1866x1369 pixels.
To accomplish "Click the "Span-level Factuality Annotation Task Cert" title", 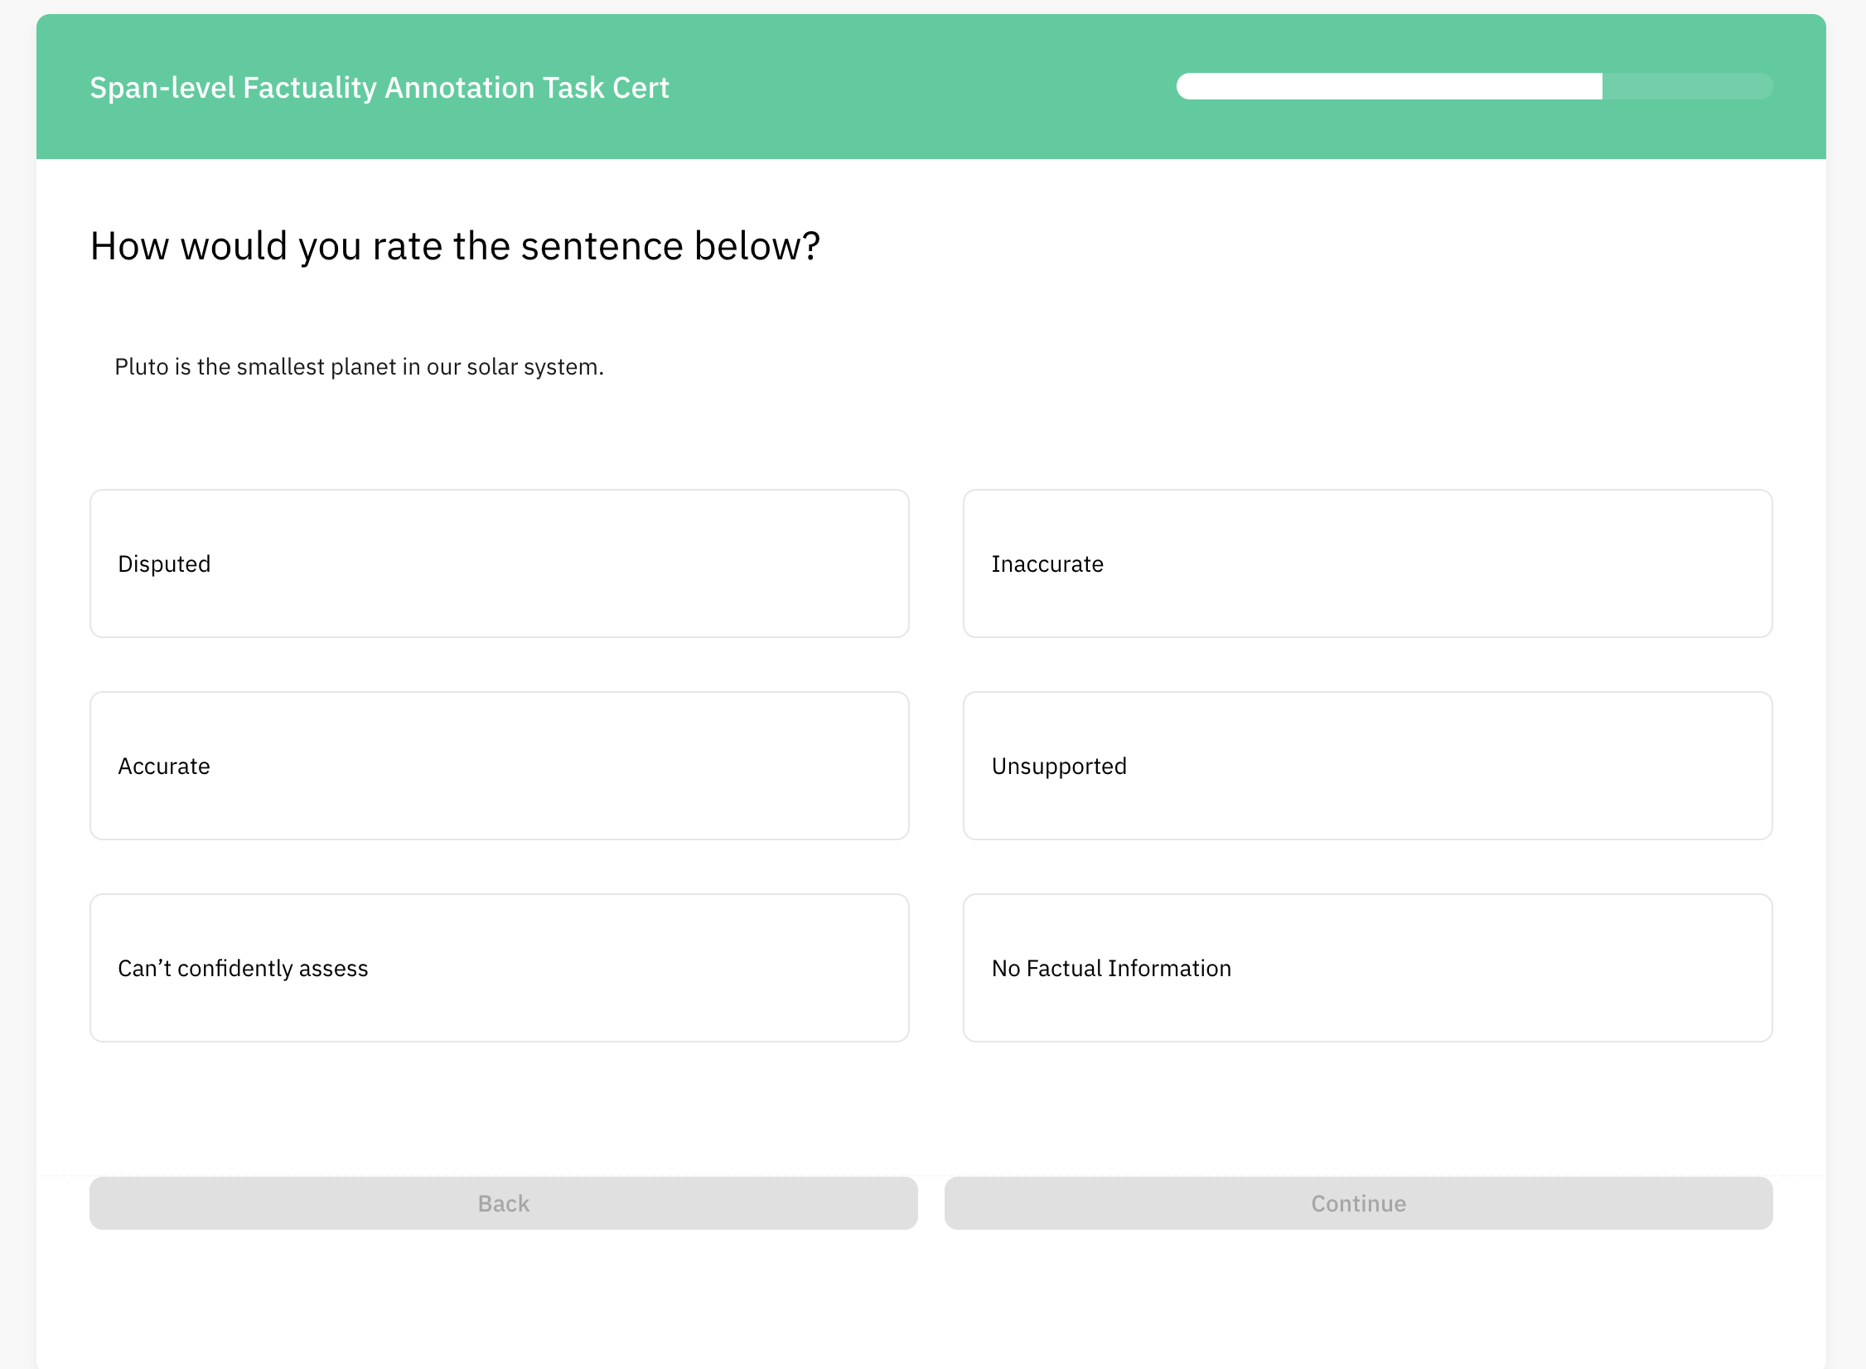I will [x=379, y=87].
